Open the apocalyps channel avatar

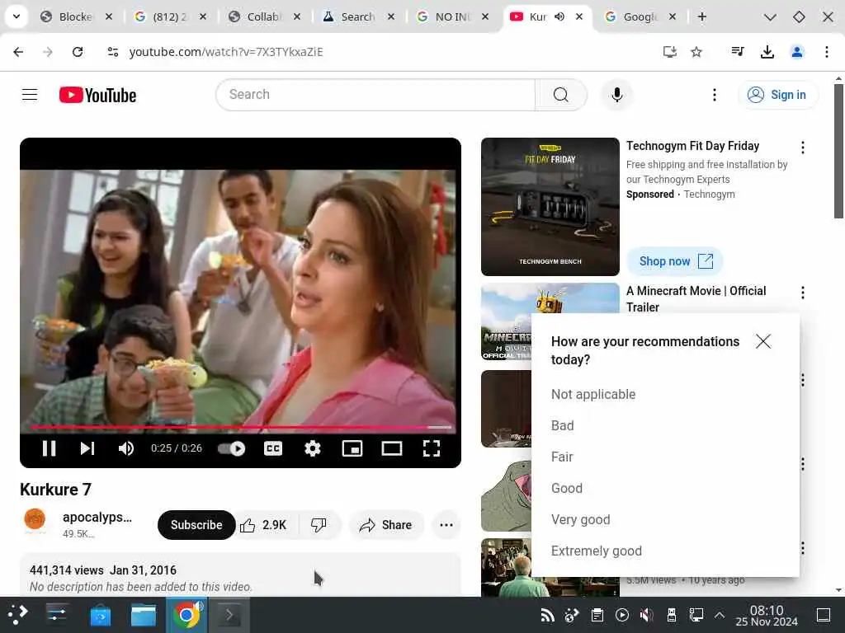coord(35,519)
